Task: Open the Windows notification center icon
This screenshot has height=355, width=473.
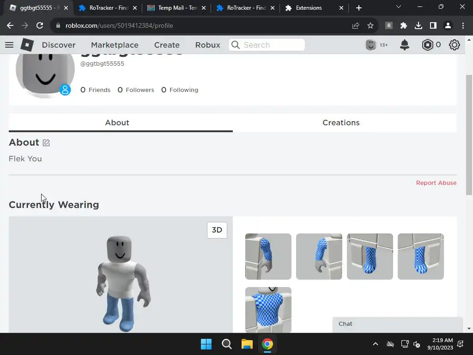Action: (461, 344)
